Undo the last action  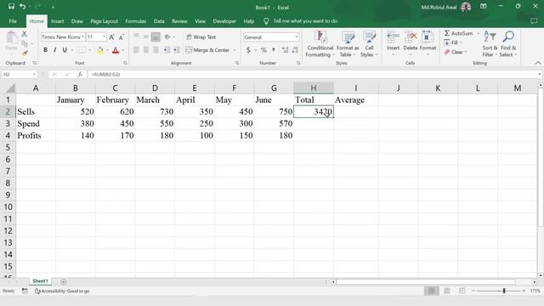click(23, 6)
